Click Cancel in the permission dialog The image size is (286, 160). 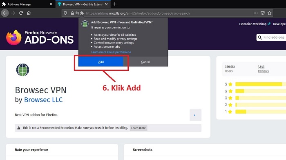click(x=145, y=62)
